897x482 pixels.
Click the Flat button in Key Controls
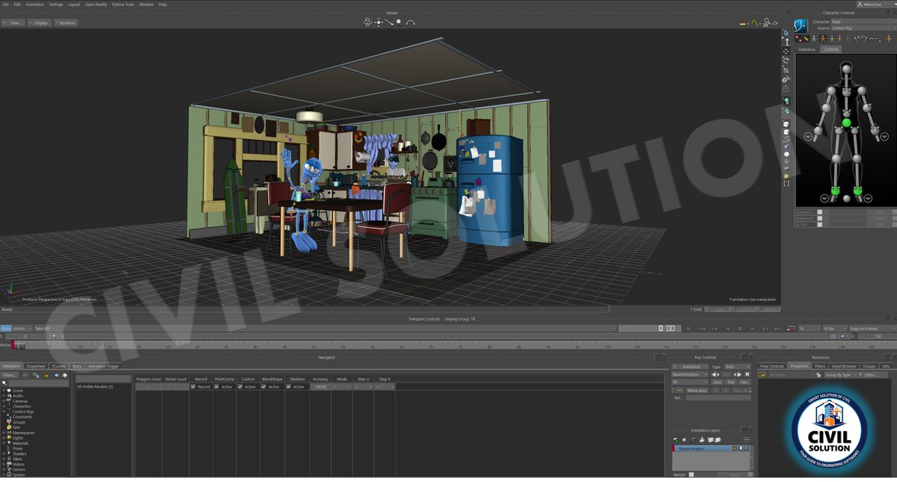(731, 383)
